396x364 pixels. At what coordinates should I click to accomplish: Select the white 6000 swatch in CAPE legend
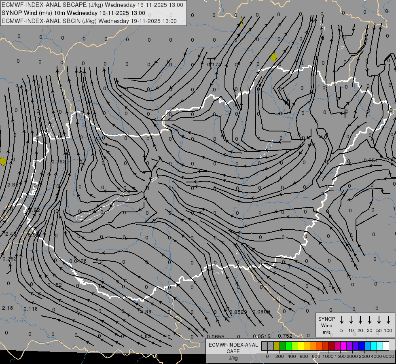[x=386, y=346]
